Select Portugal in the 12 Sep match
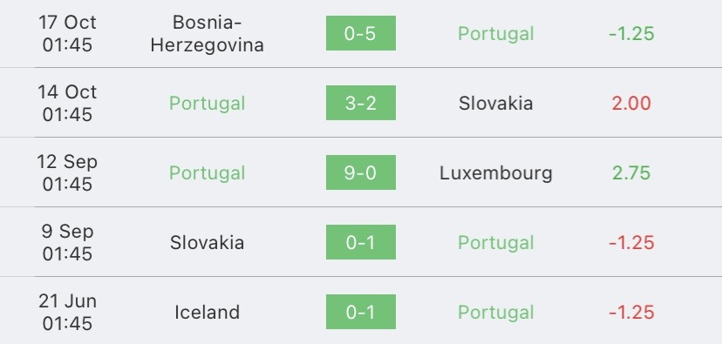This screenshot has width=722, height=344. (208, 173)
